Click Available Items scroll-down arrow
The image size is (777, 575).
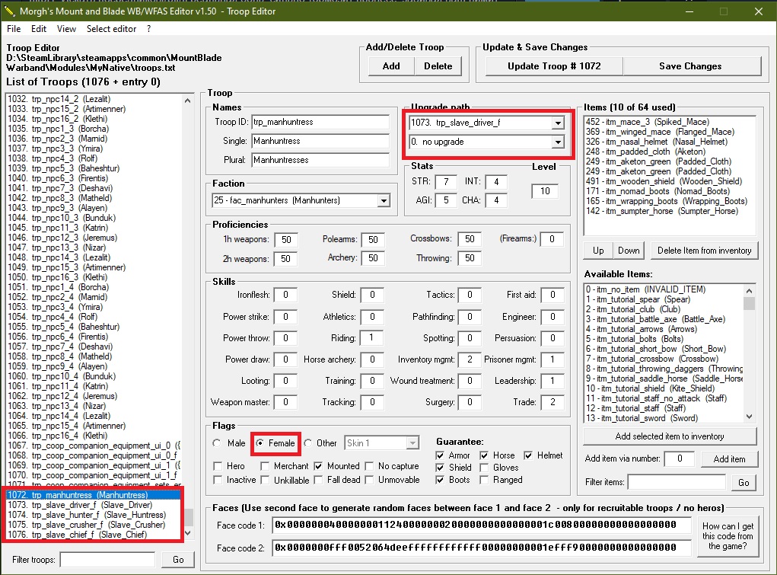click(750, 417)
